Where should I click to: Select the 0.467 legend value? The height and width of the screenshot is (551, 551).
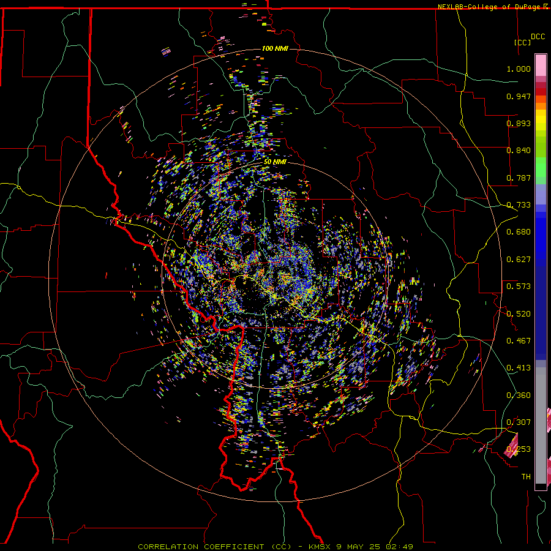(x=519, y=341)
